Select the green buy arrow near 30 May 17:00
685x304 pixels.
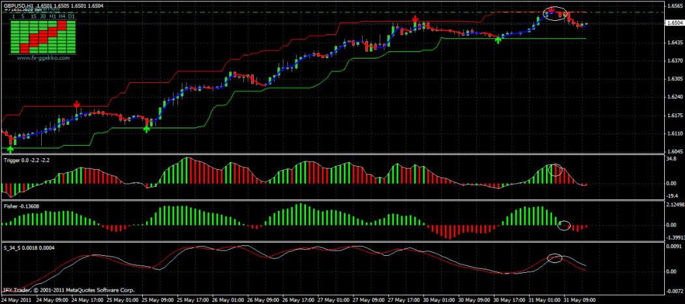[x=498, y=40]
